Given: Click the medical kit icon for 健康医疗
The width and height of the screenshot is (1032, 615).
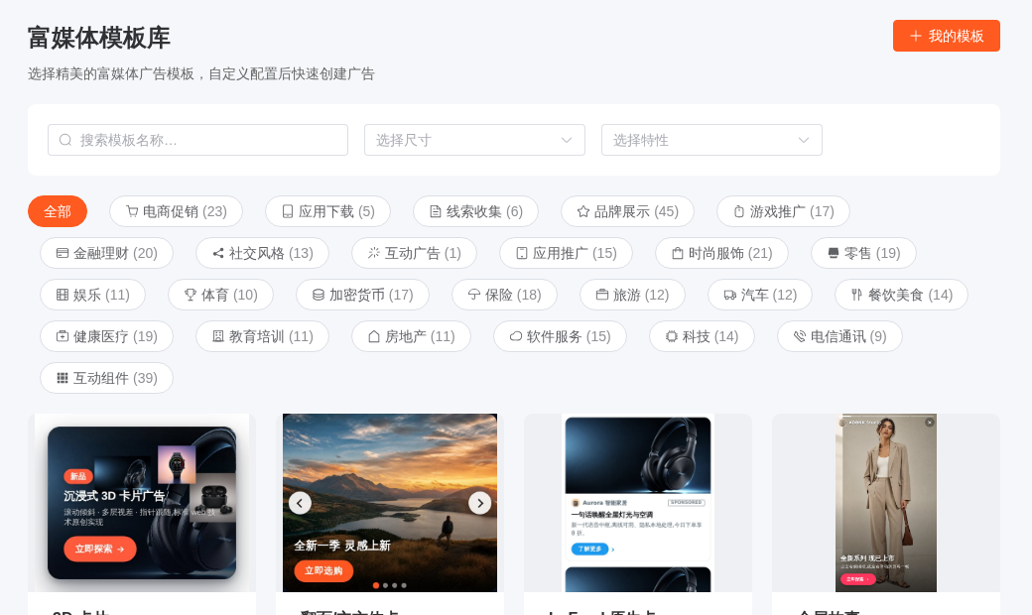Looking at the screenshot, I should click(63, 337).
